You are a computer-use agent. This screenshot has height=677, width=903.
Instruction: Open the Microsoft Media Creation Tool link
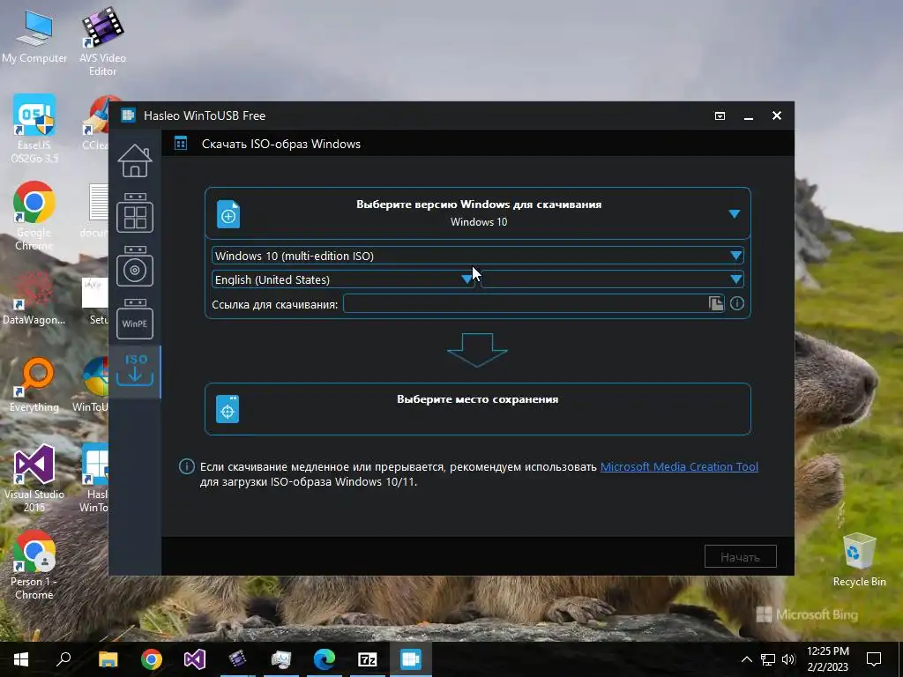click(679, 467)
